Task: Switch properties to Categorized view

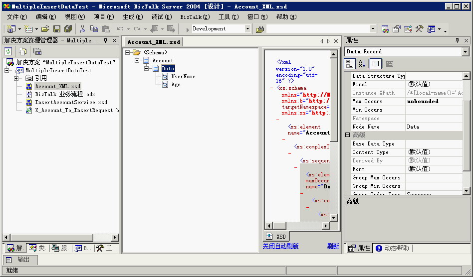Action: point(350,64)
